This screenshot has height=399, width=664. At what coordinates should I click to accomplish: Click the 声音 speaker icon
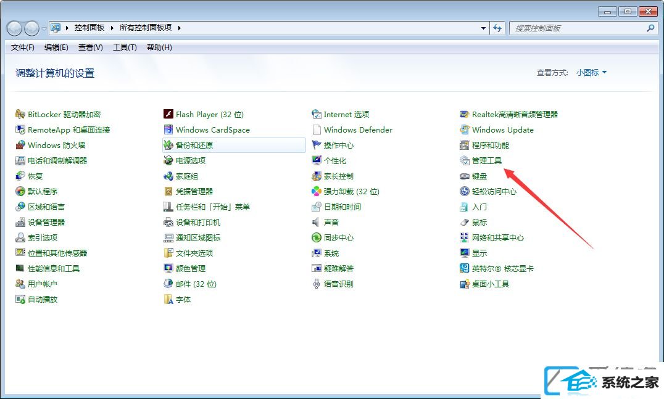(317, 222)
